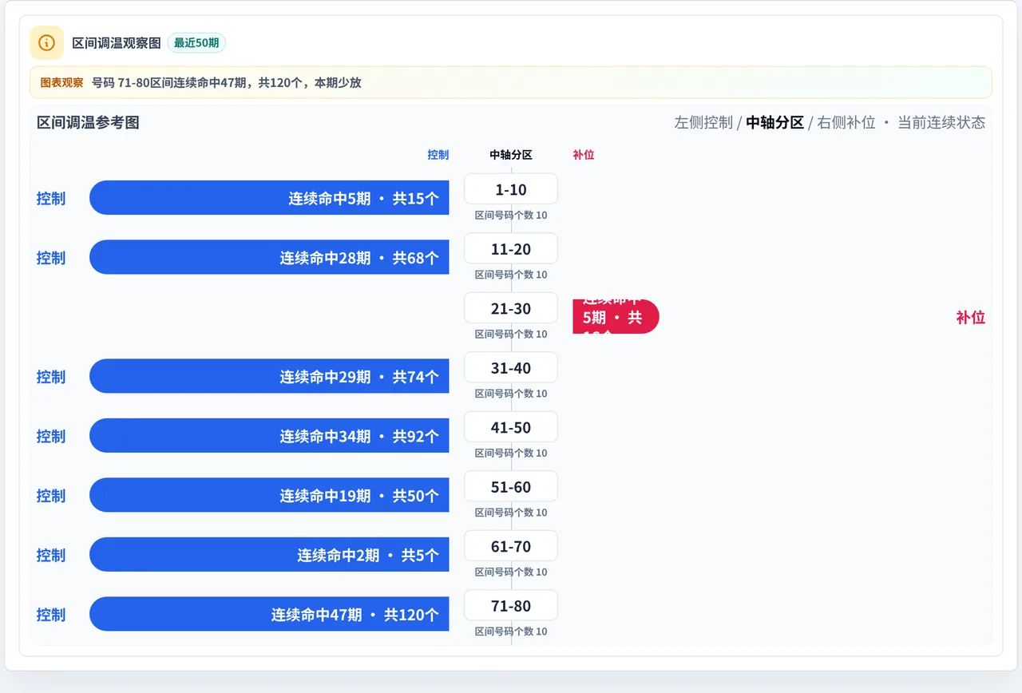The width and height of the screenshot is (1022, 693).
Task: Select the 61-70 interval box
Action: tap(511, 546)
